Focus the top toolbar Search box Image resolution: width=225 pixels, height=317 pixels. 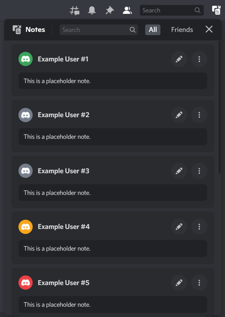[168, 10]
